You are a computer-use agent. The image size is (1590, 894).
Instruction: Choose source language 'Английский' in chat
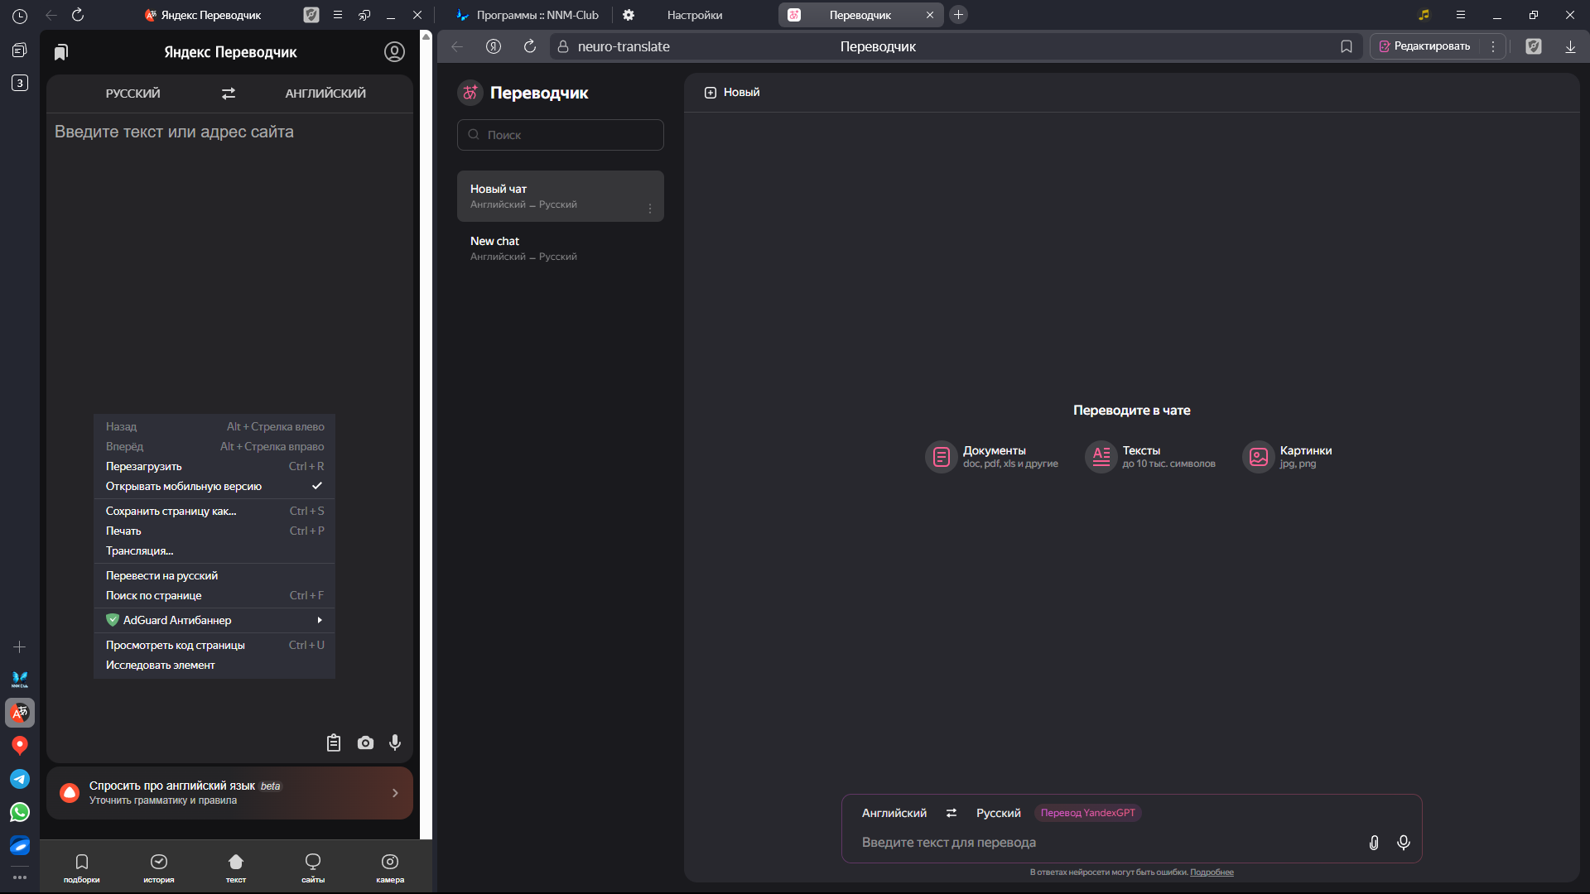(x=894, y=813)
